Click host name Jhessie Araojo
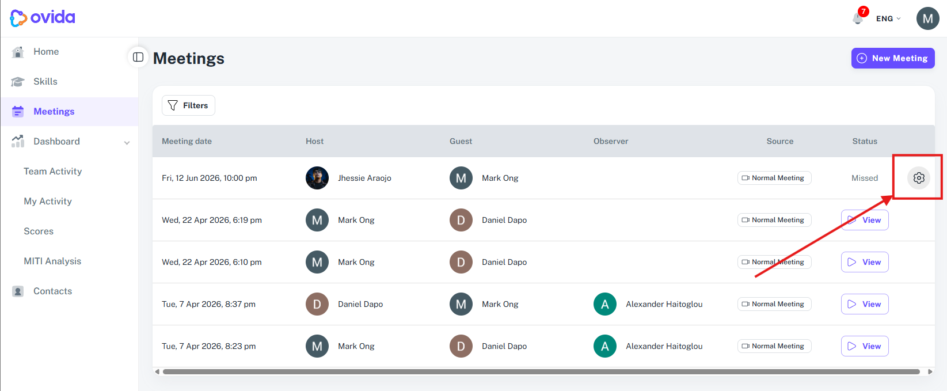The image size is (947, 391). point(364,178)
